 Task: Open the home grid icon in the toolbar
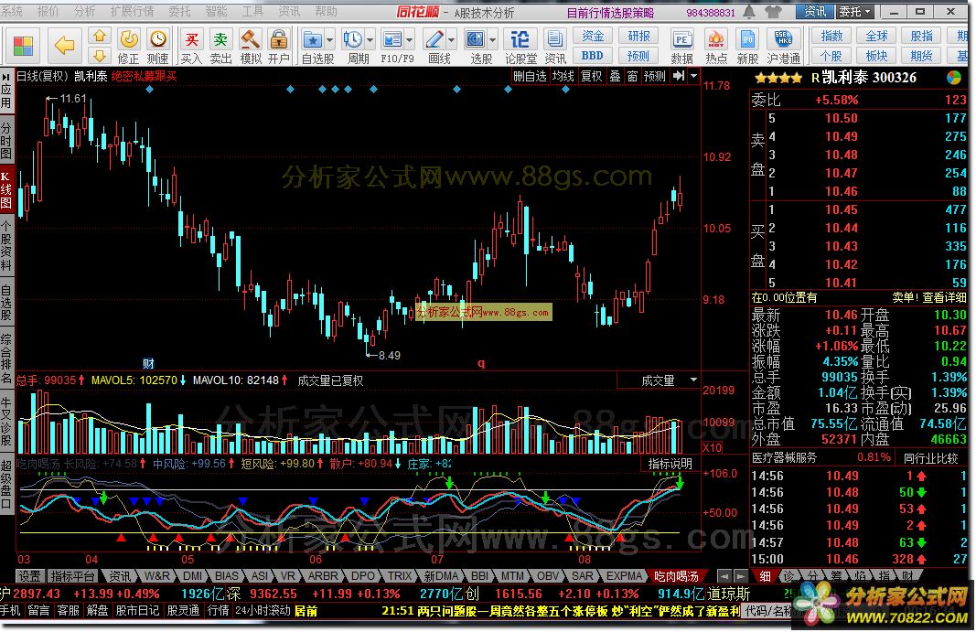click(24, 46)
